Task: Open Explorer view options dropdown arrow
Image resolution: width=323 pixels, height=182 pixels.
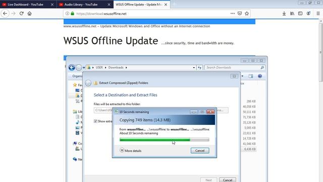Action: pos(242,76)
